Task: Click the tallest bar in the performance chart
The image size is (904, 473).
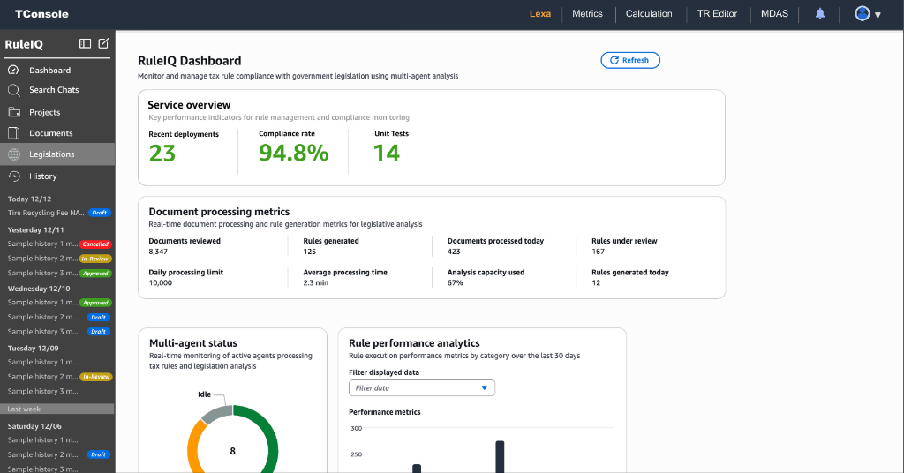Action: (500, 455)
